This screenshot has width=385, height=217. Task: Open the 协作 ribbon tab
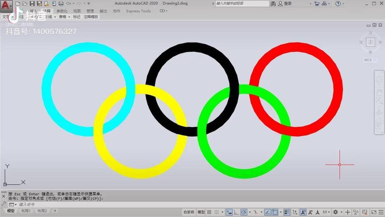coord(116,11)
